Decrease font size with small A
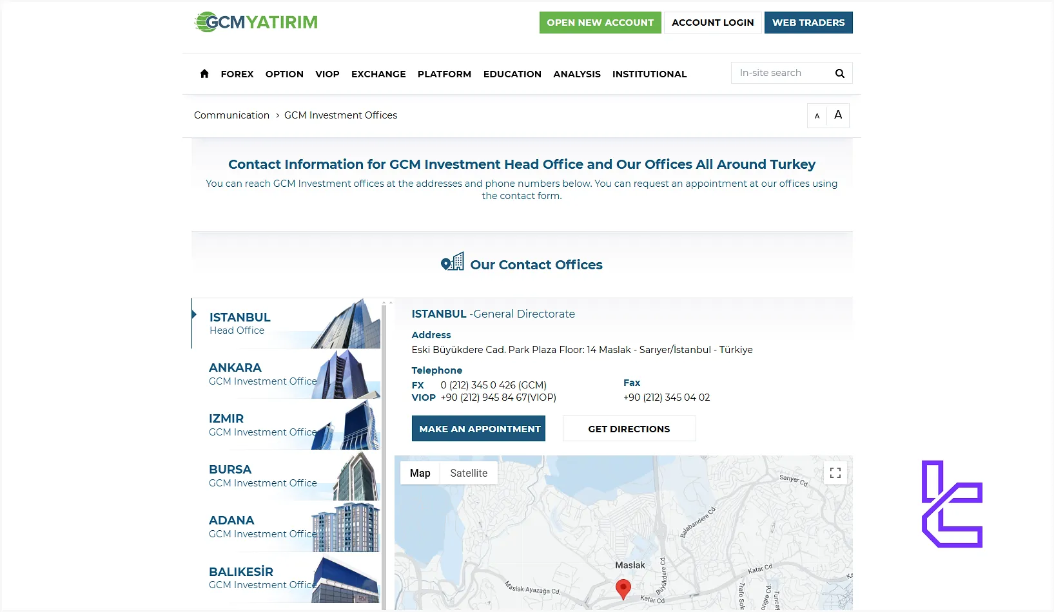Viewport: 1054px width, 612px height. click(x=817, y=116)
